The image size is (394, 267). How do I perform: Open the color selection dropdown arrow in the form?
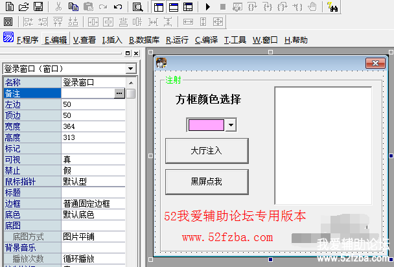pyautogui.click(x=231, y=125)
